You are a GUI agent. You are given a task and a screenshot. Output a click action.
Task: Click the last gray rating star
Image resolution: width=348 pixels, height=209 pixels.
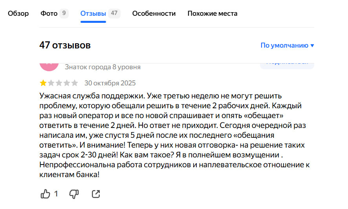[75, 83]
